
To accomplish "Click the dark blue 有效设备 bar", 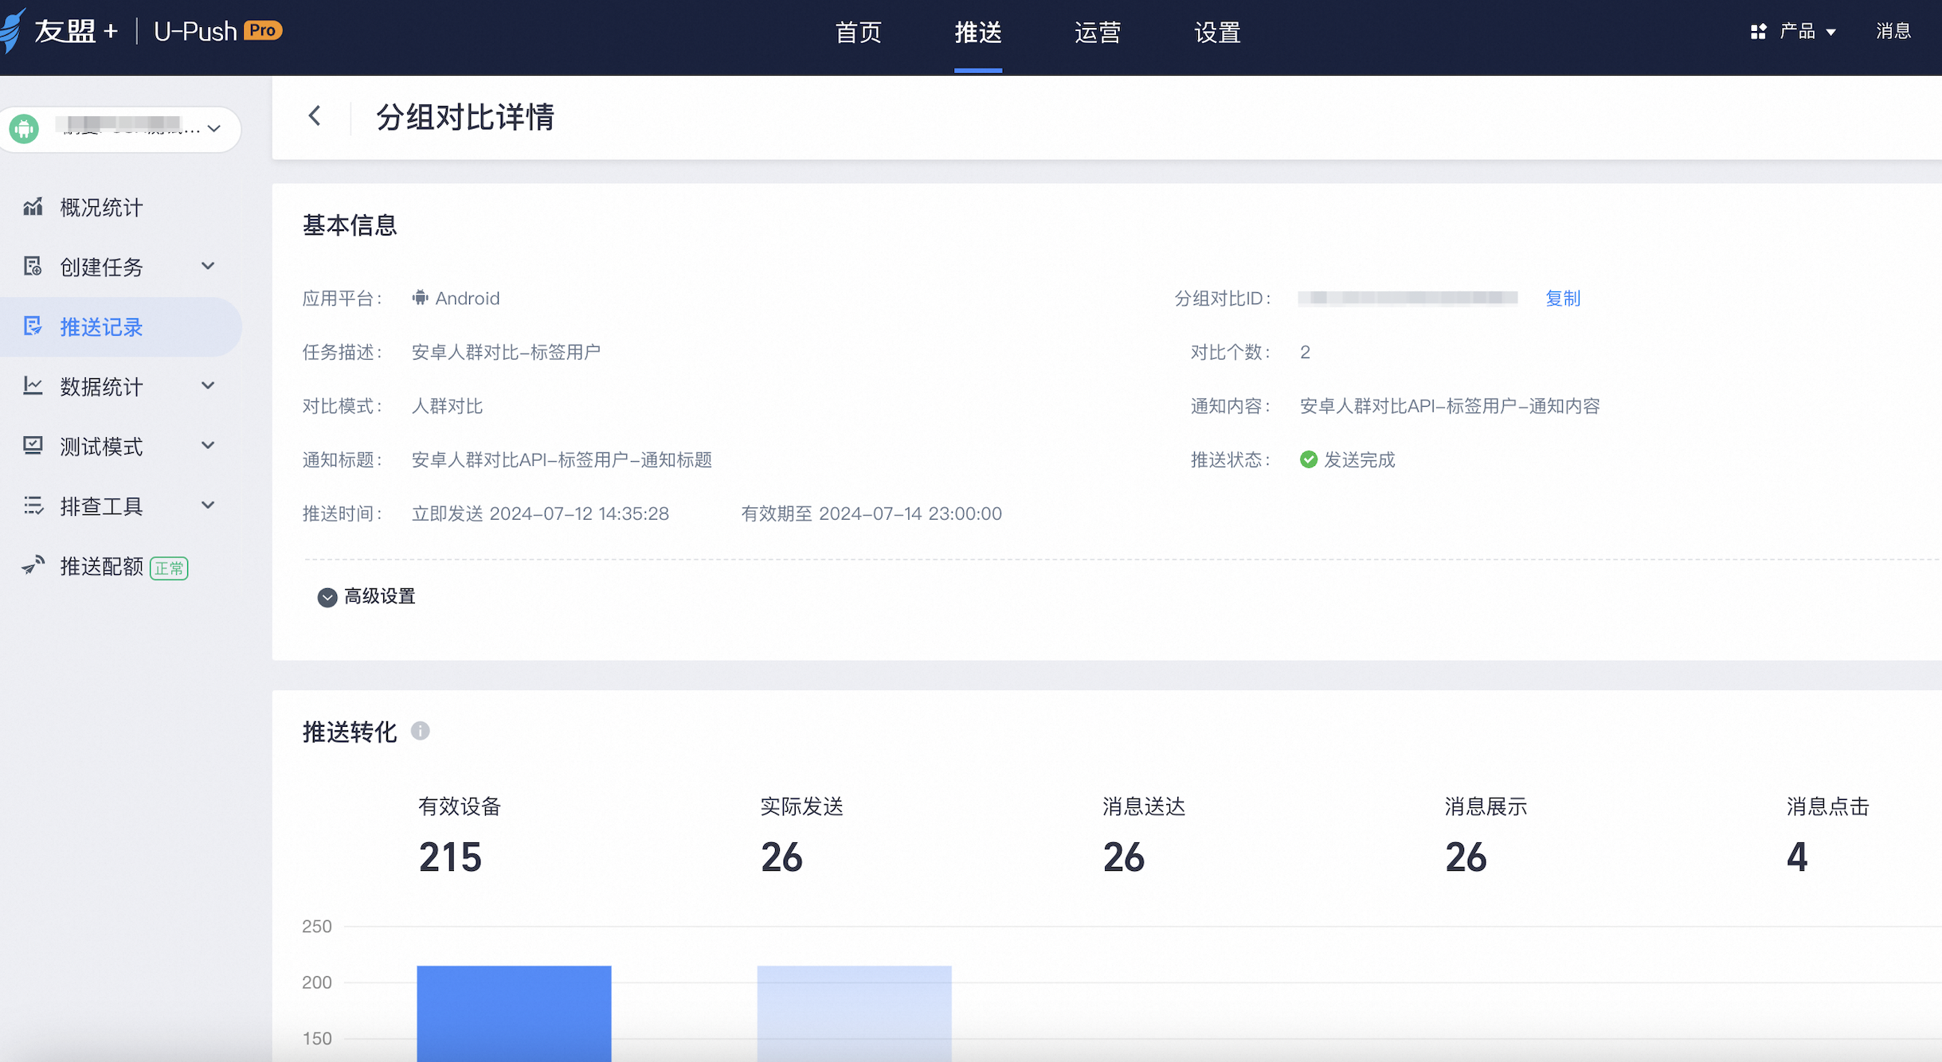I will point(514,1013).
